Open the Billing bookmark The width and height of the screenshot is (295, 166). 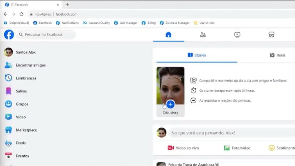(x=149, y=23)
